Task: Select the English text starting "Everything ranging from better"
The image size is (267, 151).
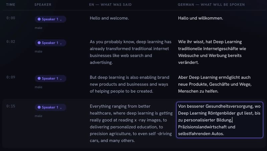Action: (x=131, y=123)
